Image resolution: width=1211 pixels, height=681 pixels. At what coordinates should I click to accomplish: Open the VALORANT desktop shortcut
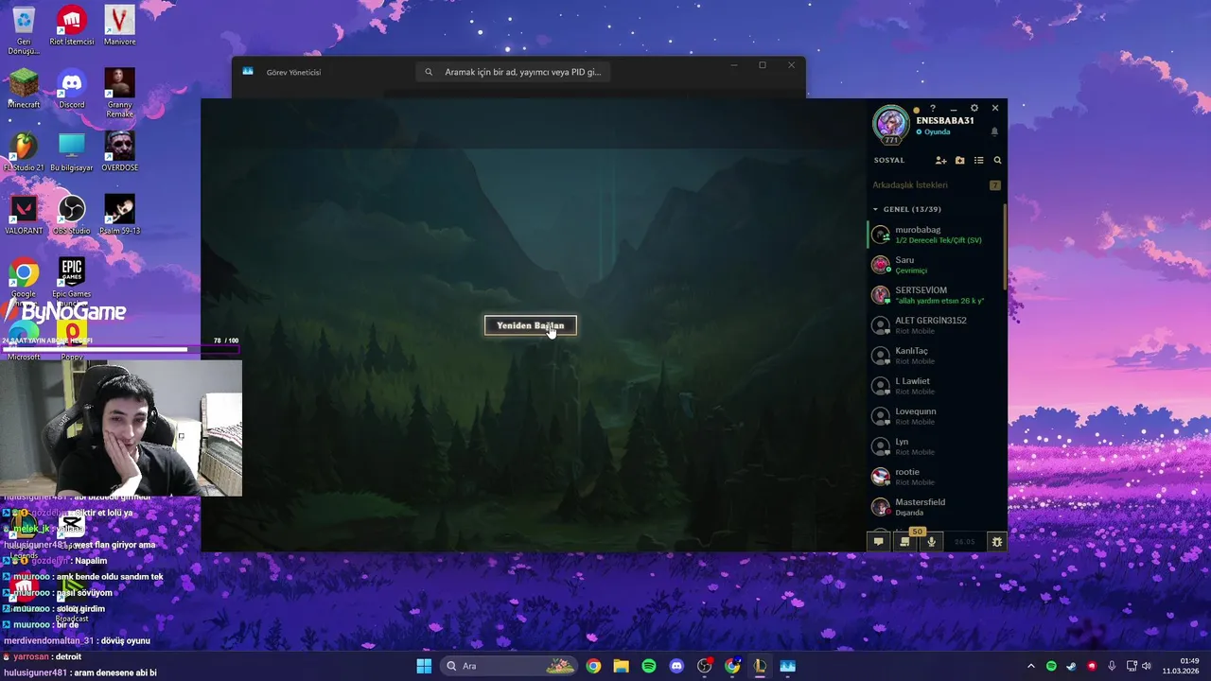click(x=24, y=215)
